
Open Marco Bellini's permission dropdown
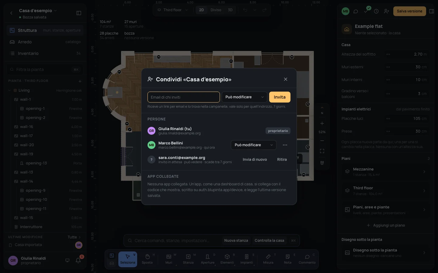(x=254, y=145)
